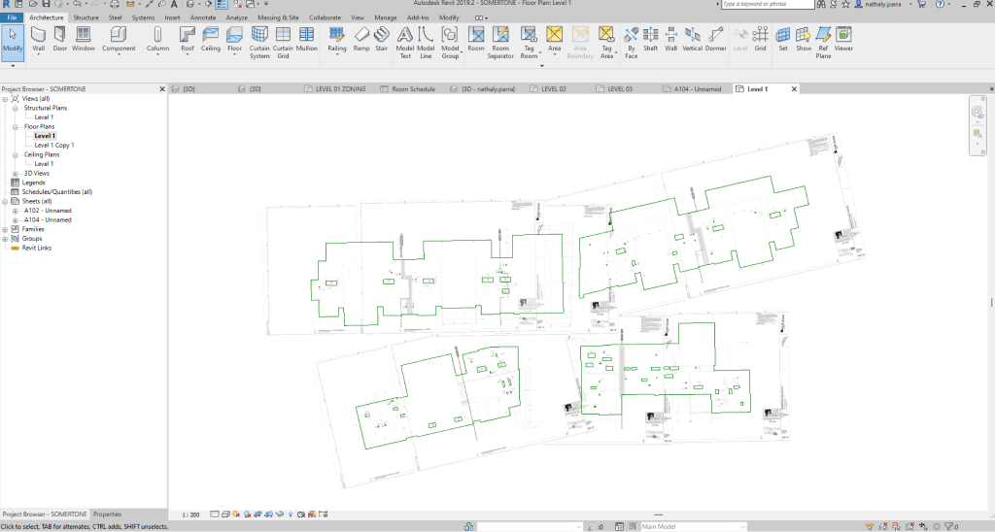Click the 1 : 200 view scale

[191, 514]
